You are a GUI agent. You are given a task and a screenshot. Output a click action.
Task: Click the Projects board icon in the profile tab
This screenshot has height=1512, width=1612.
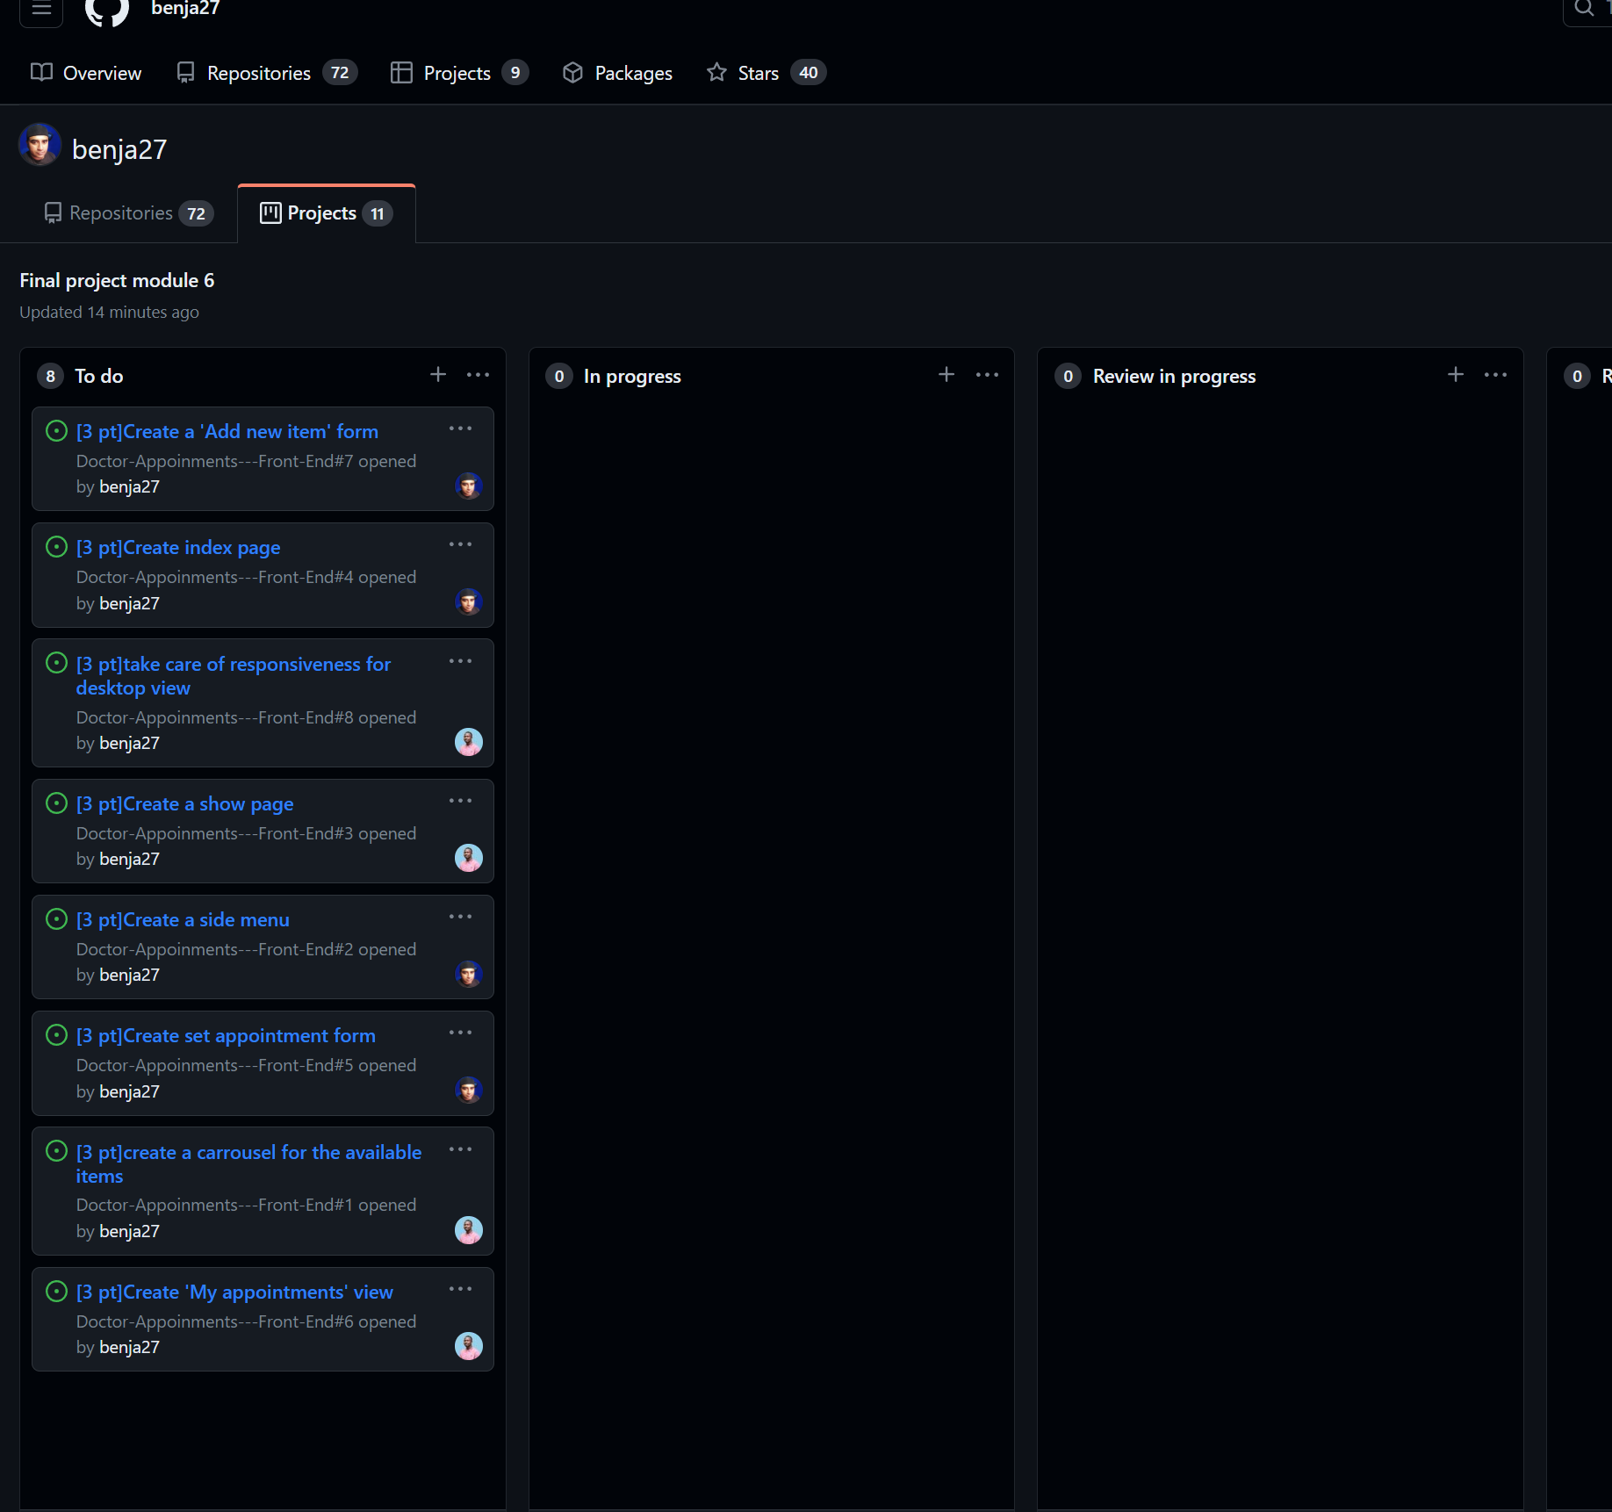[x=270, y=212]
